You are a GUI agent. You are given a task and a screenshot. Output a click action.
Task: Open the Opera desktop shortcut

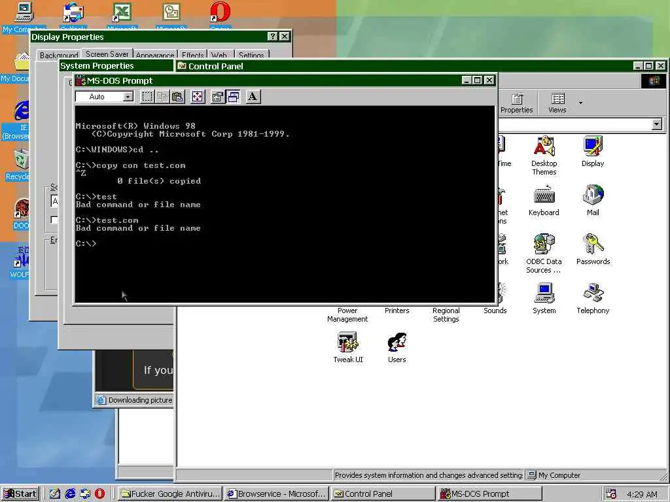tap(220, 16)
